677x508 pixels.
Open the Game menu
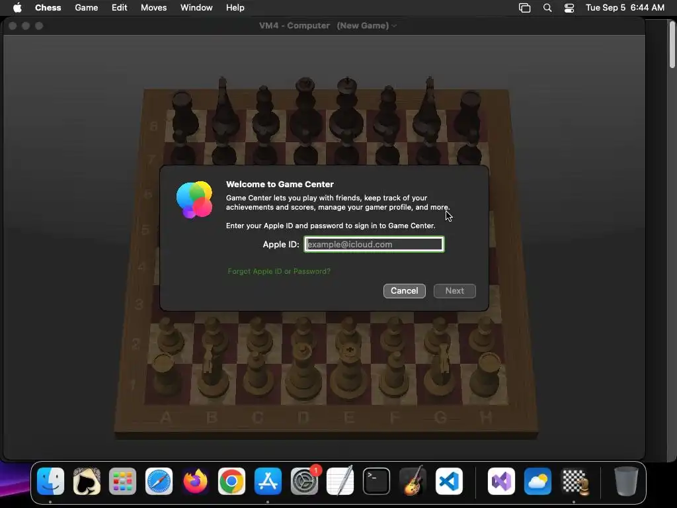coord(87,8)
